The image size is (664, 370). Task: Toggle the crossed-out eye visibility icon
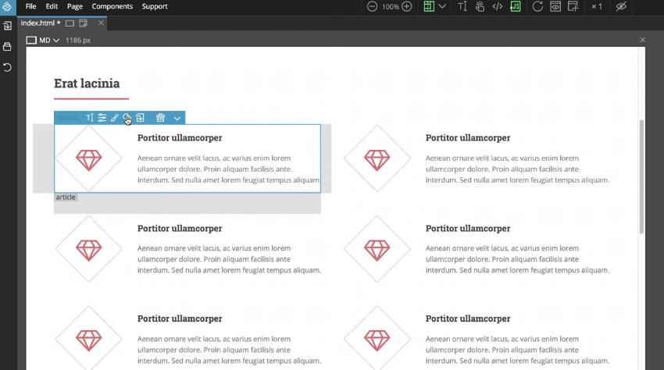coord(621,6)
